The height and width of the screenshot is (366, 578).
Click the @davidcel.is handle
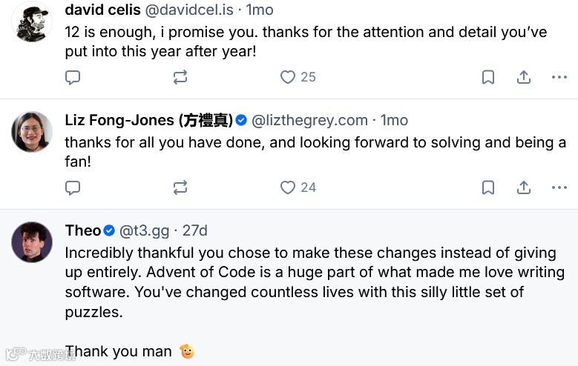(188, 10)
